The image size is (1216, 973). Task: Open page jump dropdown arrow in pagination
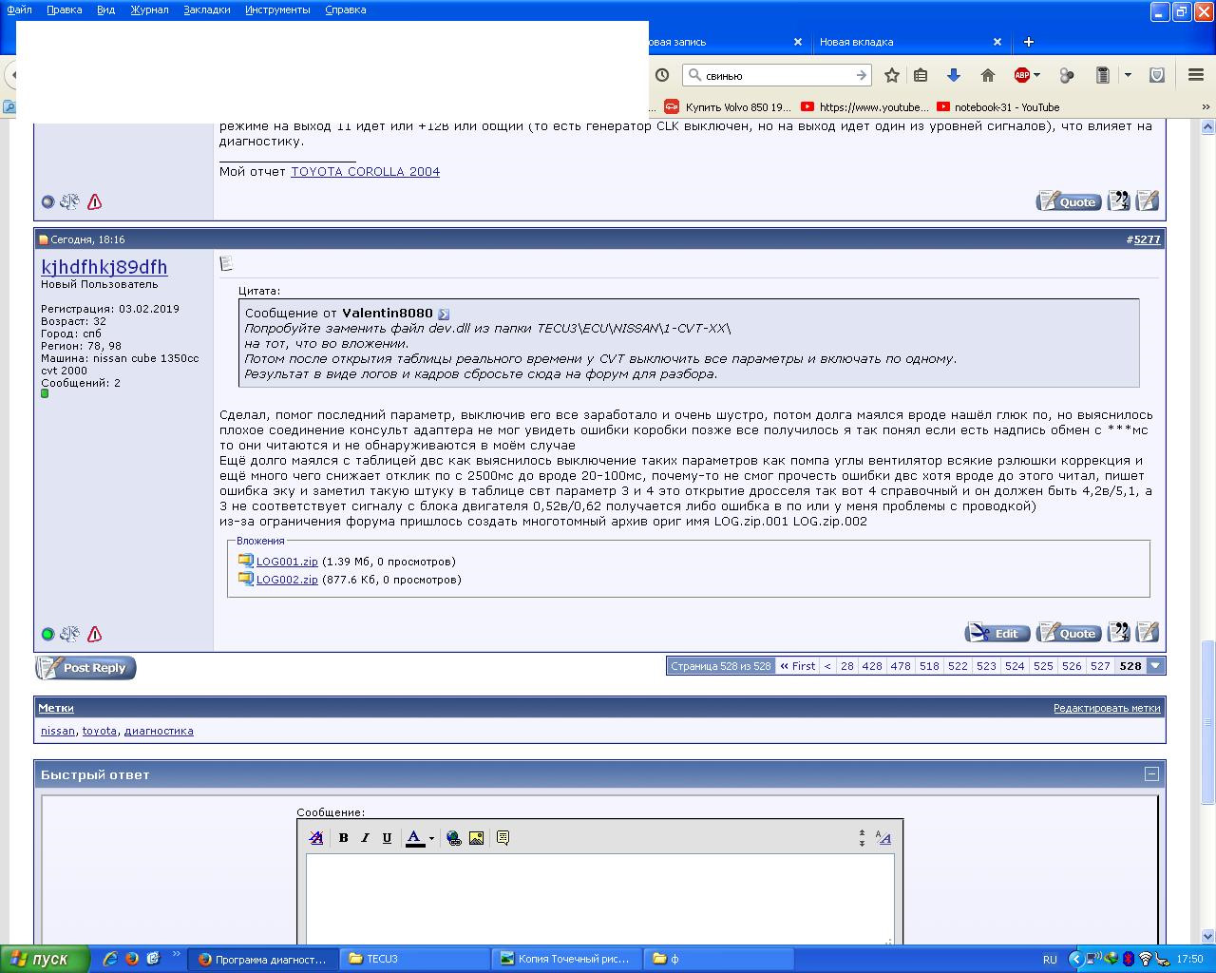point(1155,666)
